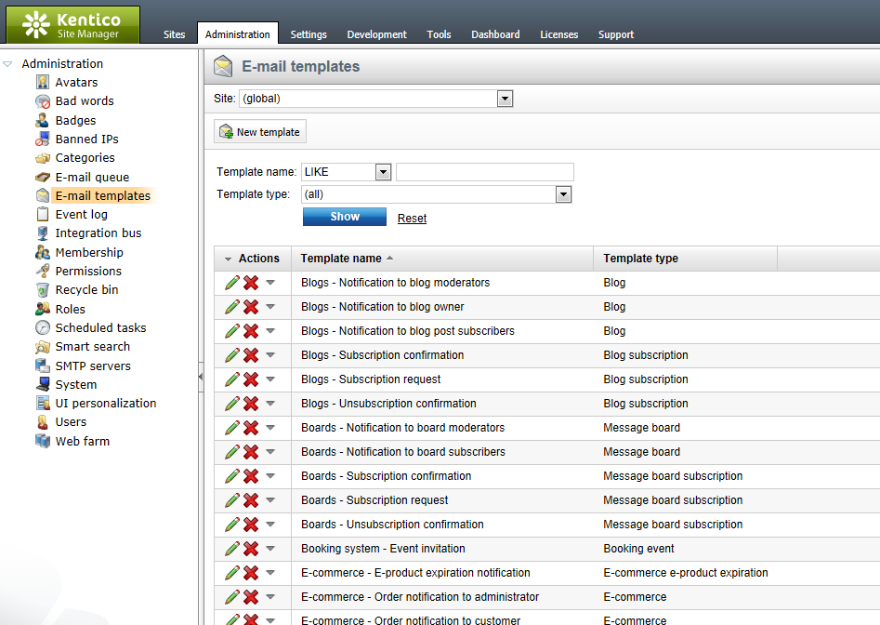Open the Template name LIKE operator dropdown
The image size is (880, 625).
pos(347,172)
